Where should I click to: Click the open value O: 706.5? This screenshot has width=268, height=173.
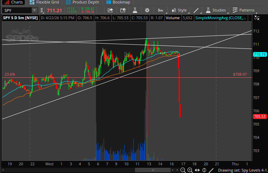(84, 18)
